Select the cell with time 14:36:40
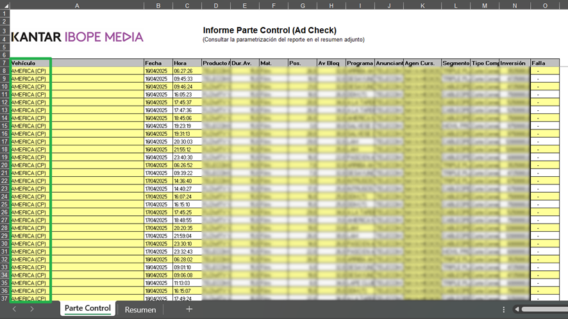The width and height of the screenshot is (568, 319). (187, 181)
